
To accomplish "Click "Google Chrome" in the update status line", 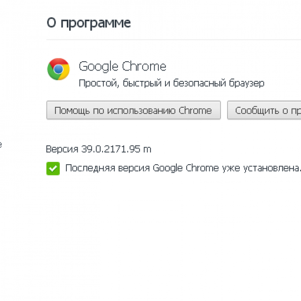I will [x=186, y=168].
